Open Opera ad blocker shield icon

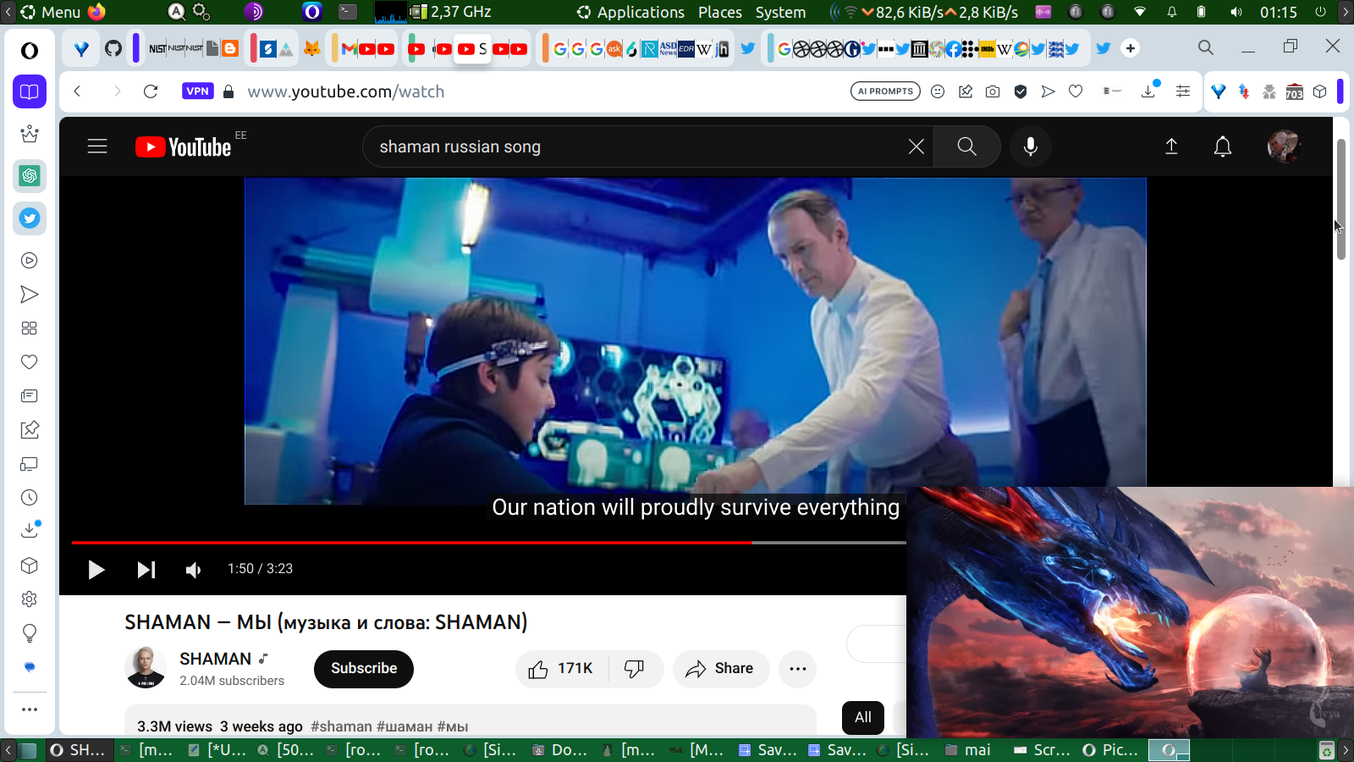(1021, 91)
